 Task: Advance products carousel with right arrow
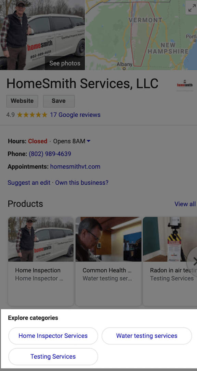[194, 262]
